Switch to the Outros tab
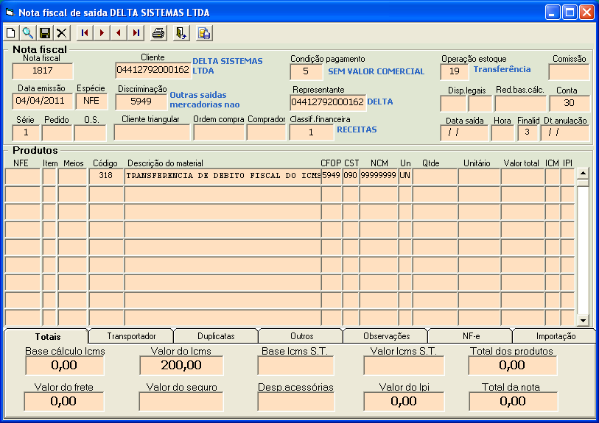This screenshot has width=599, height=423. (301, 336)
